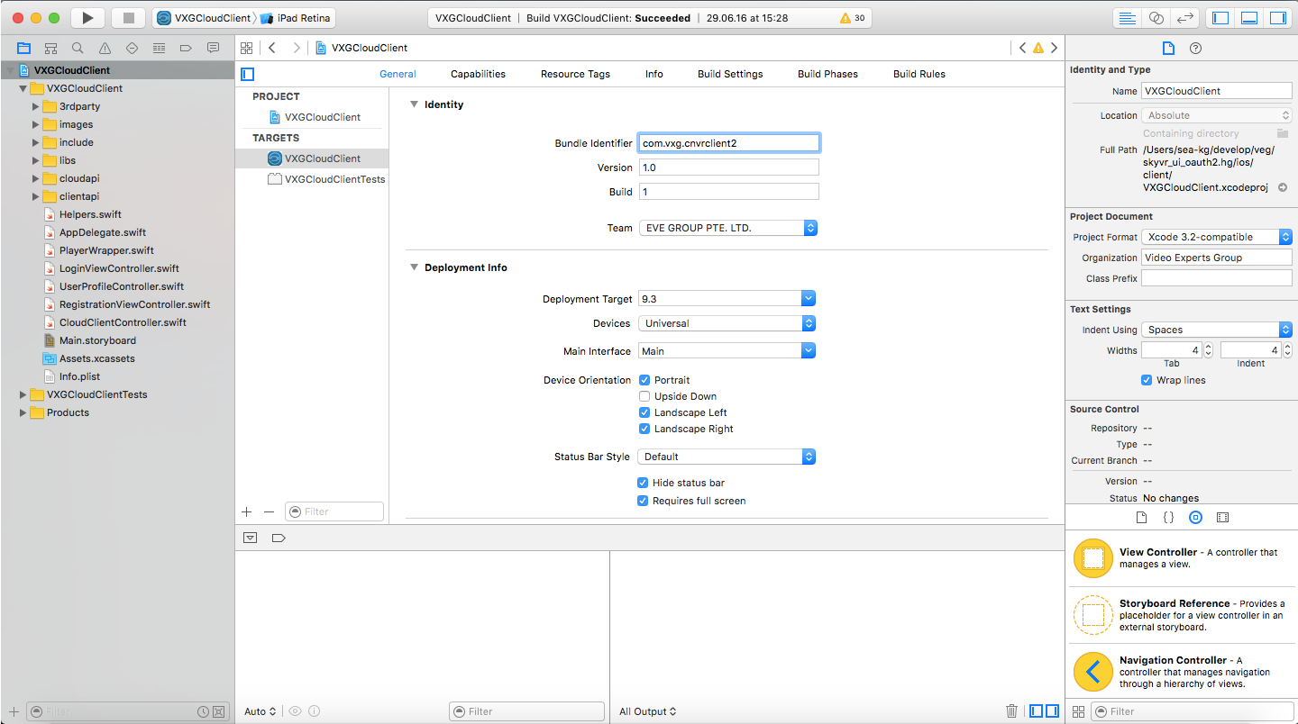This screenshot has width=1298, height=724.
Task: Open the Test navigator
Action: pyautogui.click(x=132, y=48)
